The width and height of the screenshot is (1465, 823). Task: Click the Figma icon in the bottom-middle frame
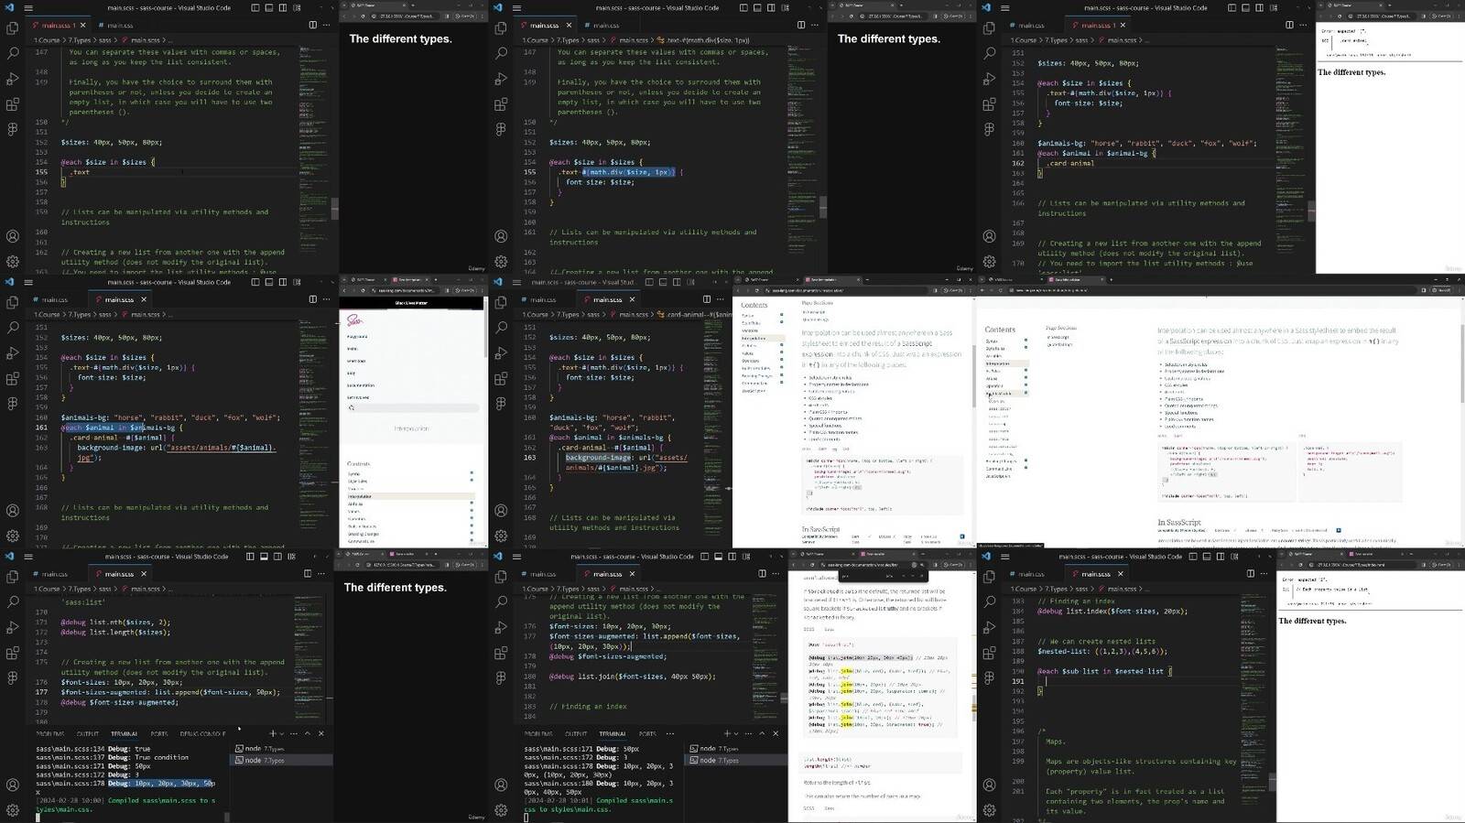501,678
